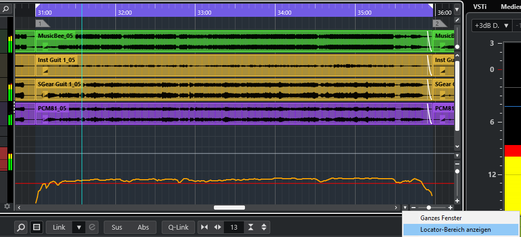Click the widen-channels outward arrows icon
The image size is (521, 237).
coord(218,228)
